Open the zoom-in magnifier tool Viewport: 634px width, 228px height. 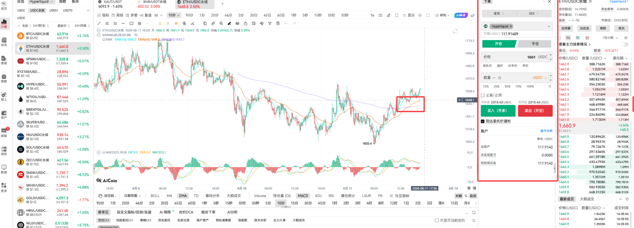click(x=221, y=24)
